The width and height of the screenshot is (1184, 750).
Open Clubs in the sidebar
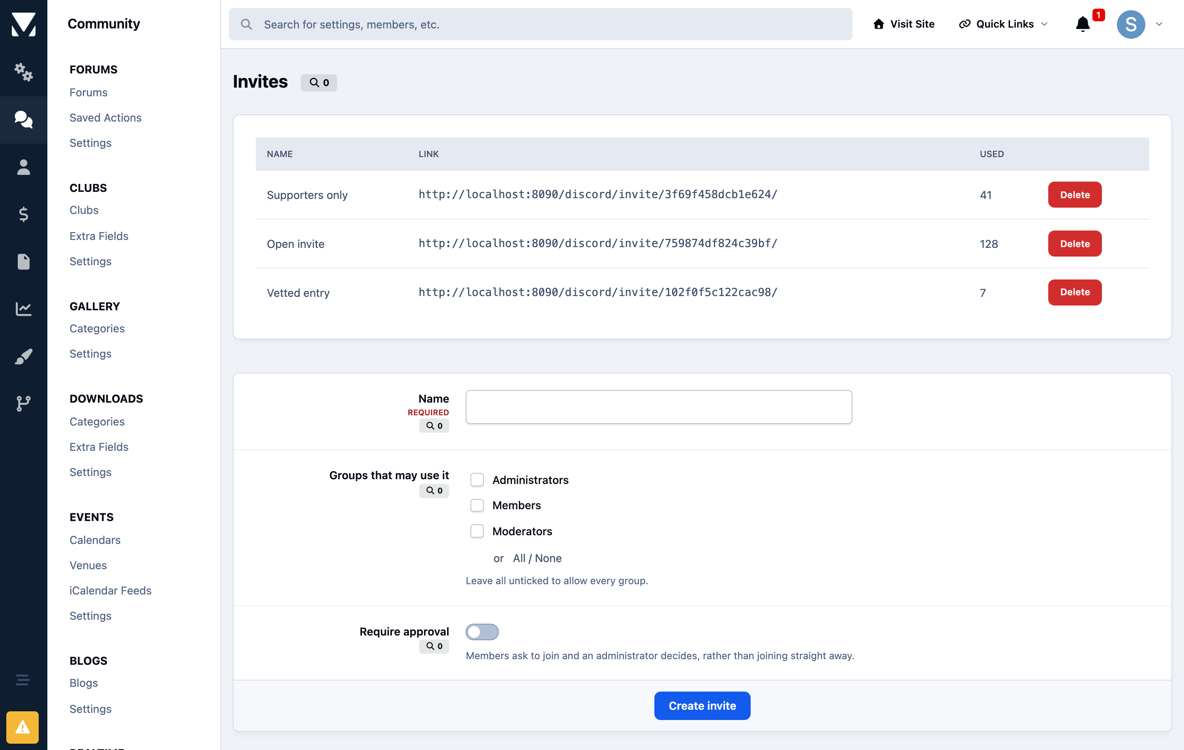coord(84,210)
